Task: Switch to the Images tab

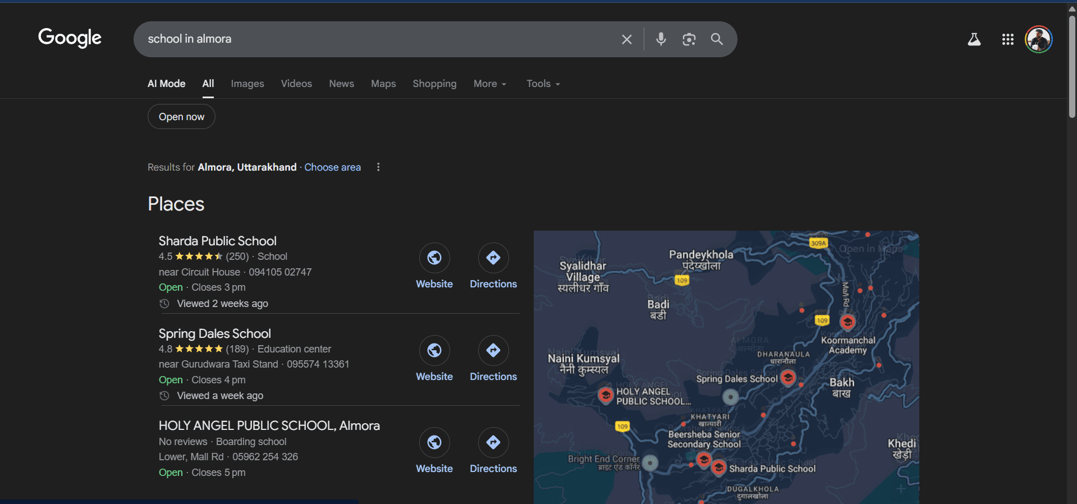Action: click(x=247, y=84)
